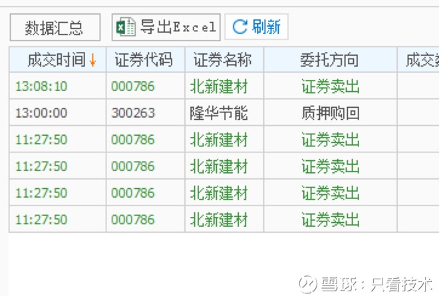Select 证券卖出 in the 13:08:10 row
Screen dimensions: 439x296
331,86
